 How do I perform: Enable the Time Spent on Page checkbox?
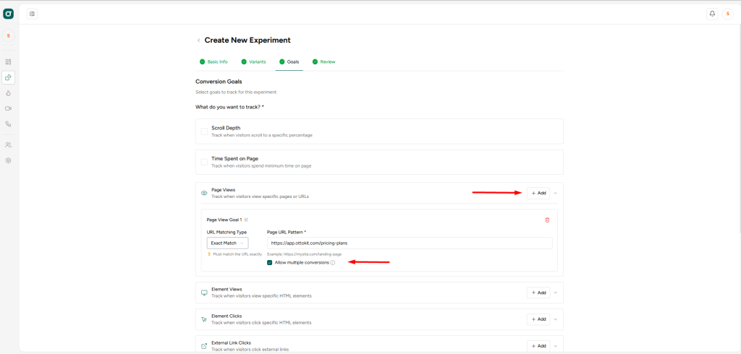pyautogui.click(x=204, y=162)
